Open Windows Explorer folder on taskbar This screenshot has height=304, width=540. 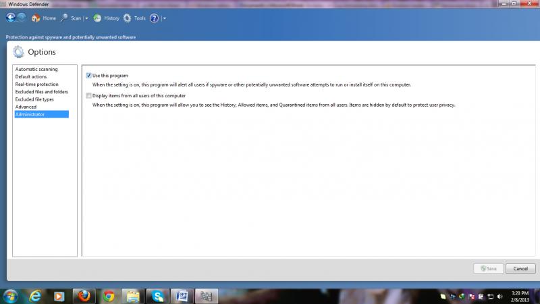pos(133,297)
